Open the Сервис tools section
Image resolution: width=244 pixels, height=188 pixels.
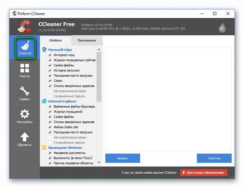pos(24,93)
